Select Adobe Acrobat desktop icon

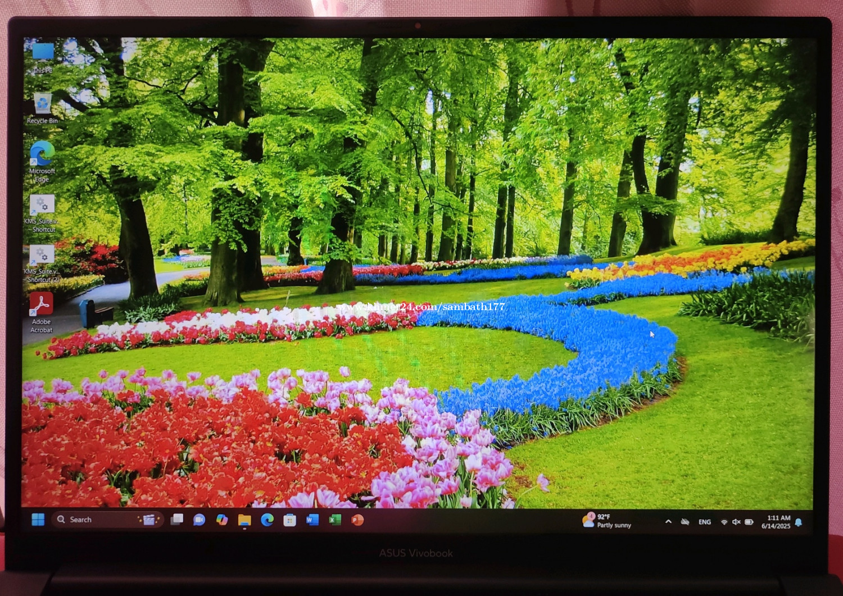42,313
